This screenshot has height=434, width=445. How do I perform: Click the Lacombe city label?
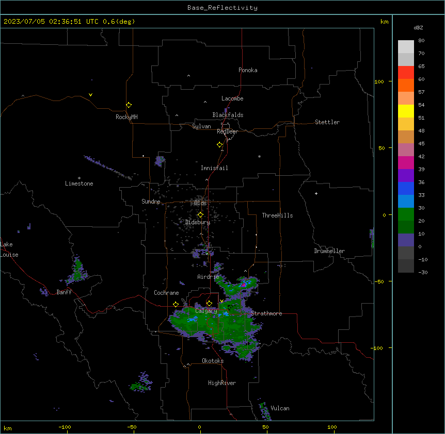[232, 98]
